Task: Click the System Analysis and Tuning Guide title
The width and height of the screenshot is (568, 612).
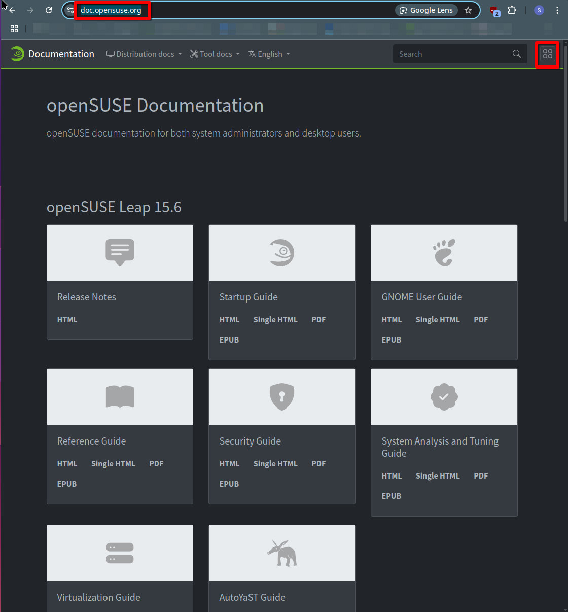Action: point(440,447)
